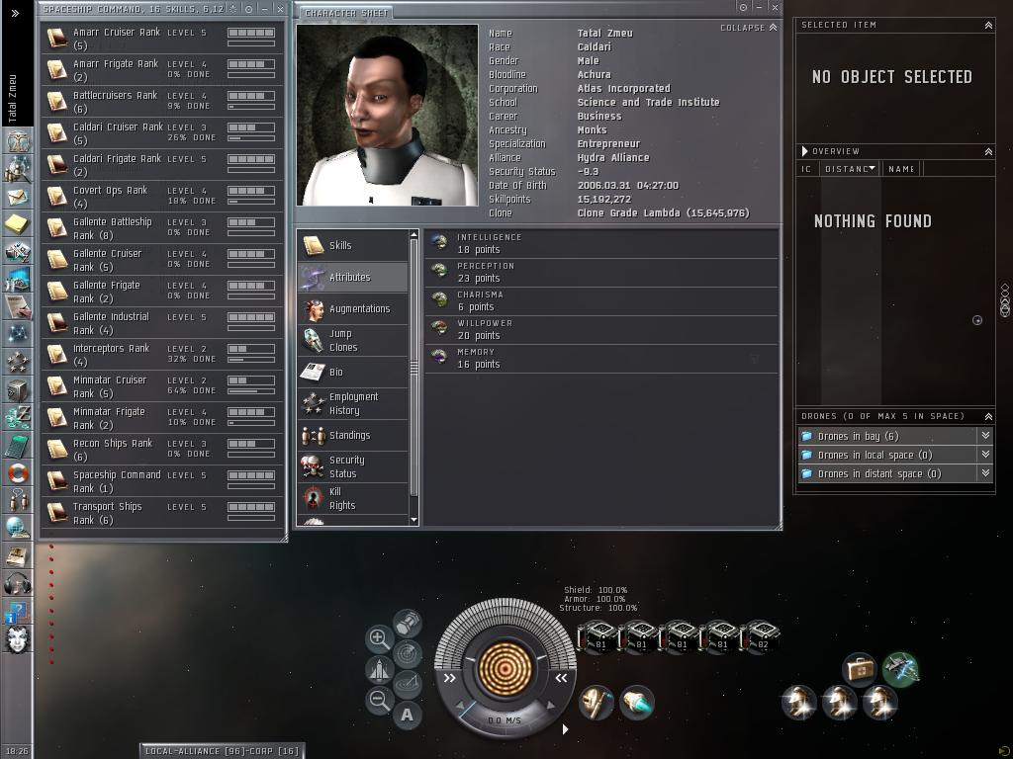Open the corporation five-stars icon

(18, 362)
